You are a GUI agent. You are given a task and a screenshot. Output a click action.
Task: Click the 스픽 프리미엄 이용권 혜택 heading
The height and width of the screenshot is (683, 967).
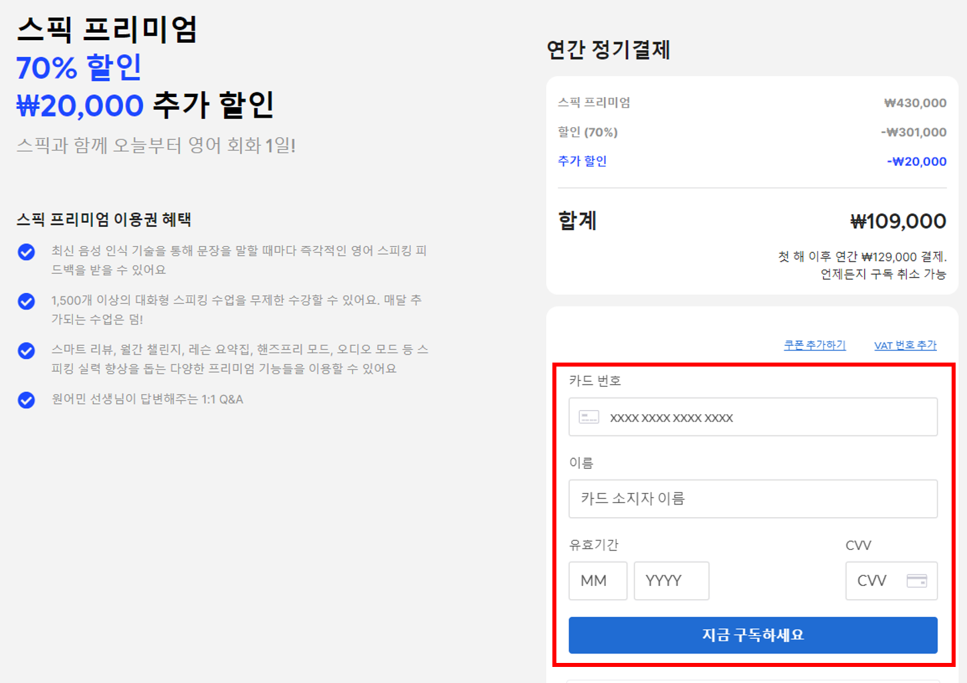(x=104, y=219)
